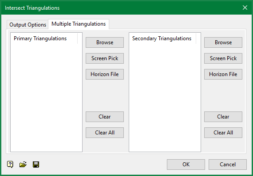Image resolution: width=253 pixels, height=176 pixels.
Task: Click the Primary Triangulations column header
Action: (x=44, y=38)
